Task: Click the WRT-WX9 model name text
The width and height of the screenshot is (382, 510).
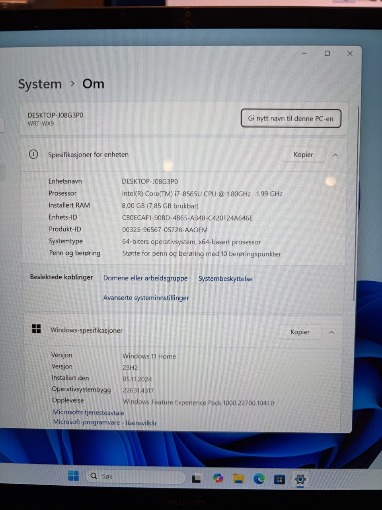Action: point(41,124)
